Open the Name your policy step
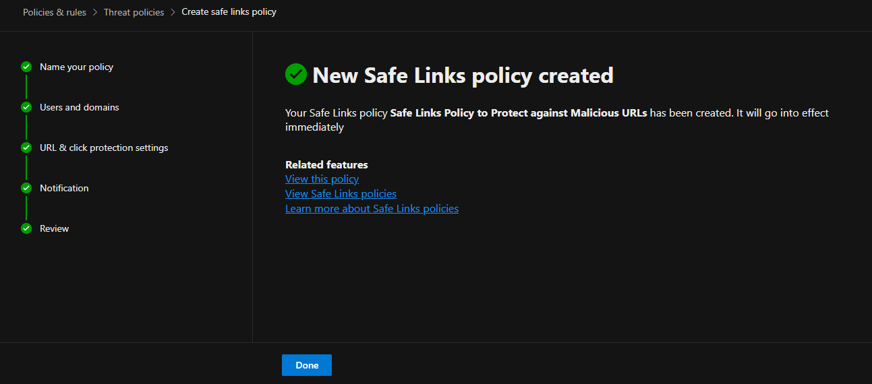The height and width of the screenshot is (384, 872). (76, 67)
